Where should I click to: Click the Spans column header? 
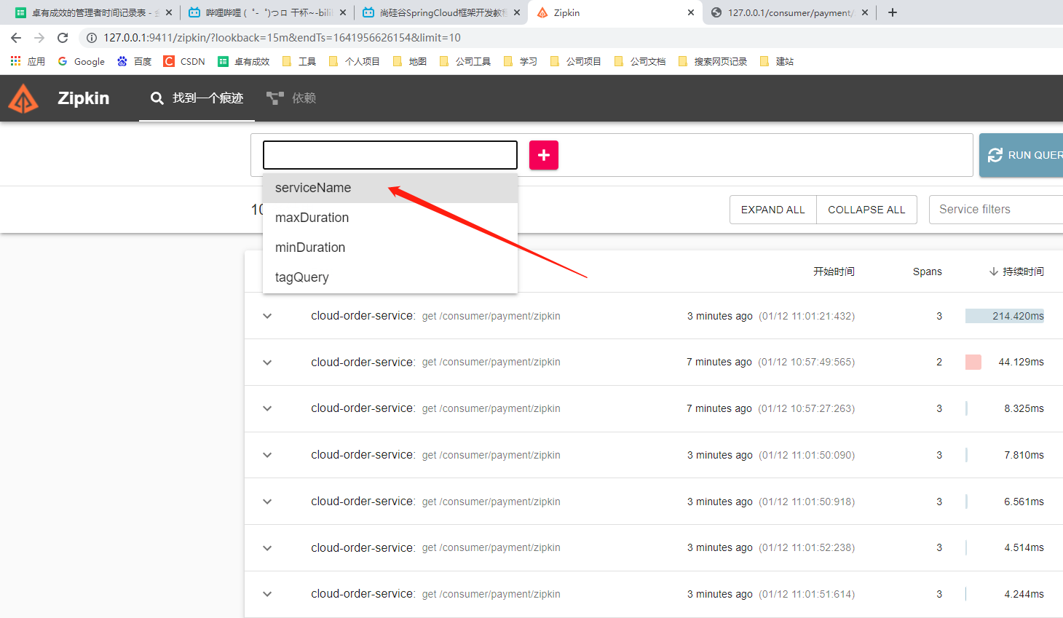927,272
